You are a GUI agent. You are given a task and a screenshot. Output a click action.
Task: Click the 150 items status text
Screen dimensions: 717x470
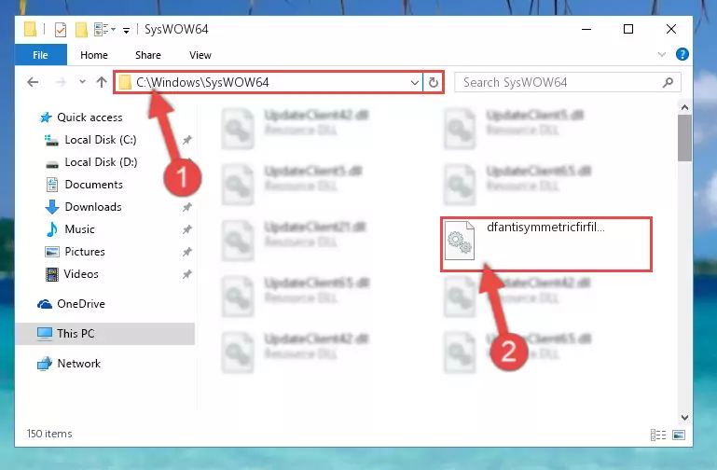[x=49, y=434]
